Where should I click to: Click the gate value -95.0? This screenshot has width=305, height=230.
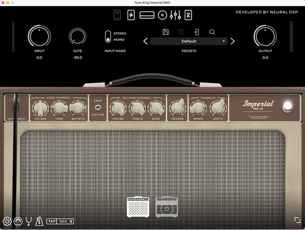(77, 58)
